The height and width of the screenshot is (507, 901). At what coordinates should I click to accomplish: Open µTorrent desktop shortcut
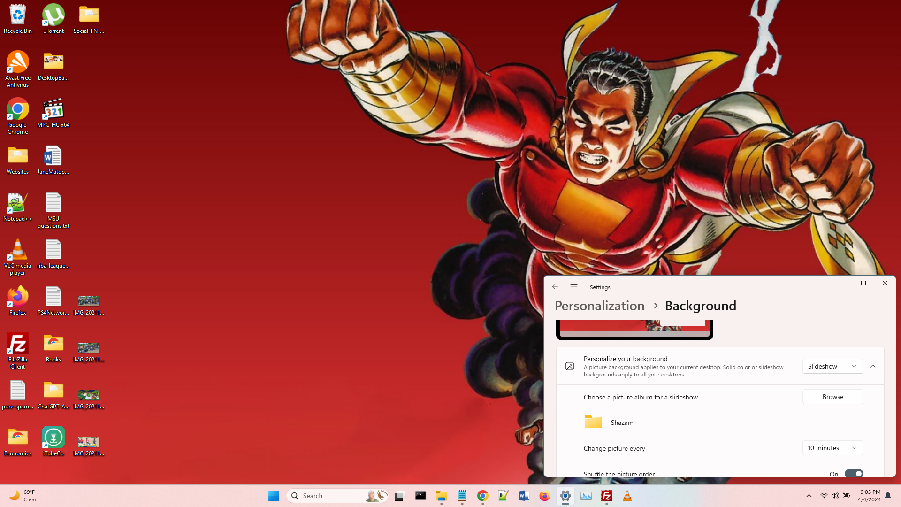tap(53, 19)
